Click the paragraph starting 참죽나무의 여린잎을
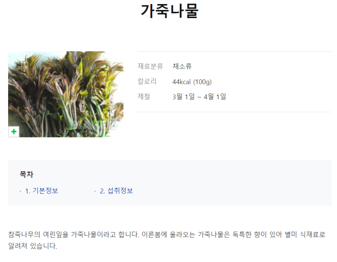 (x=167, y=240)
